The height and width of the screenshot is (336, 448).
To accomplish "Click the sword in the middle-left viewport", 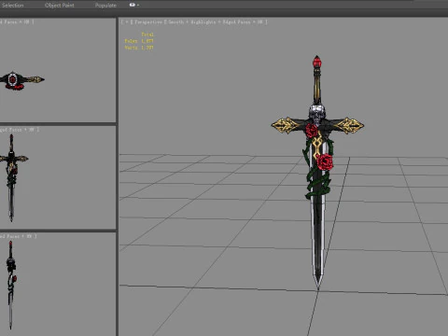I will pos(12,177).
